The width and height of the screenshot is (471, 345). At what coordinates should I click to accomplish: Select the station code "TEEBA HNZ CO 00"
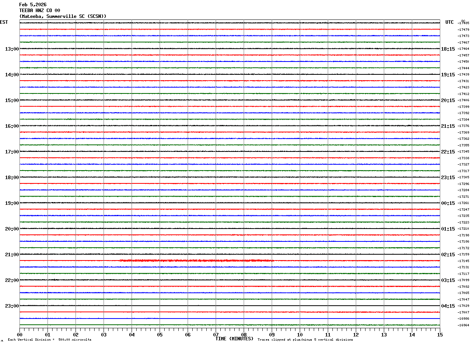click(x=40, y=11)
